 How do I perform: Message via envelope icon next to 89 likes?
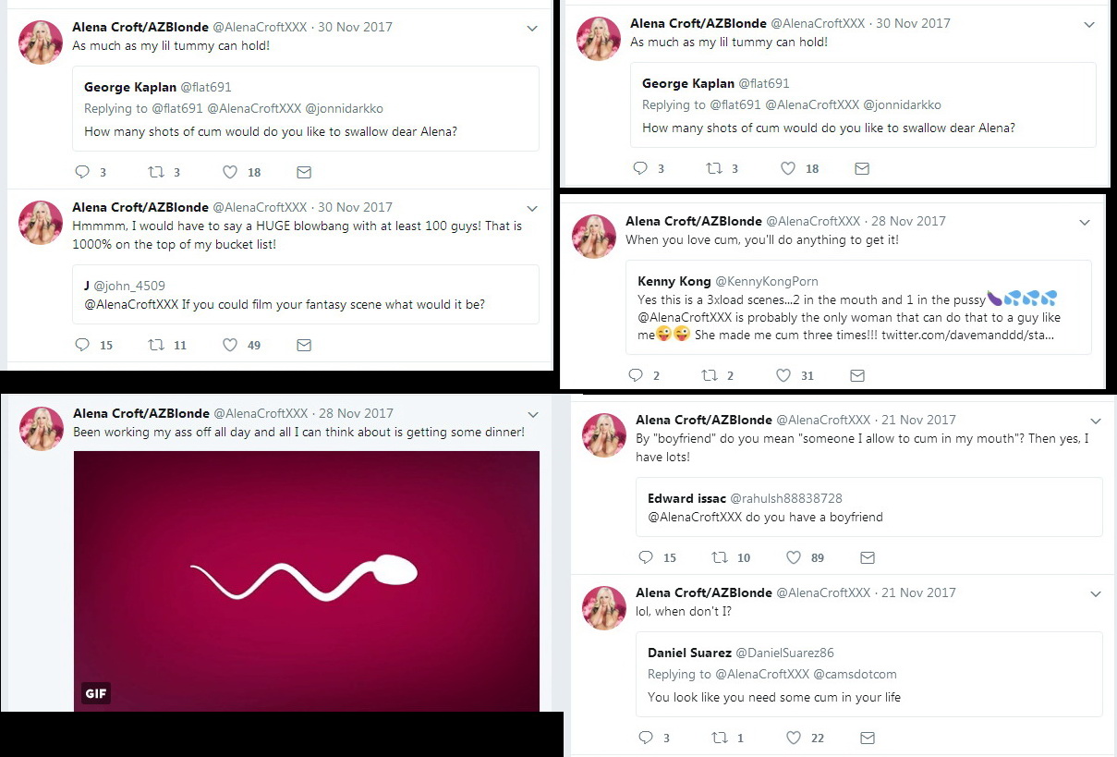(x=868, y=557)
